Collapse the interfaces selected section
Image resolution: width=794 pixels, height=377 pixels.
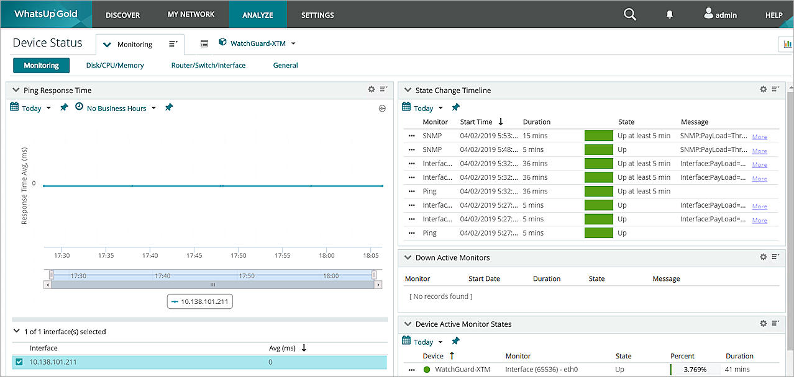coord(16,332)
